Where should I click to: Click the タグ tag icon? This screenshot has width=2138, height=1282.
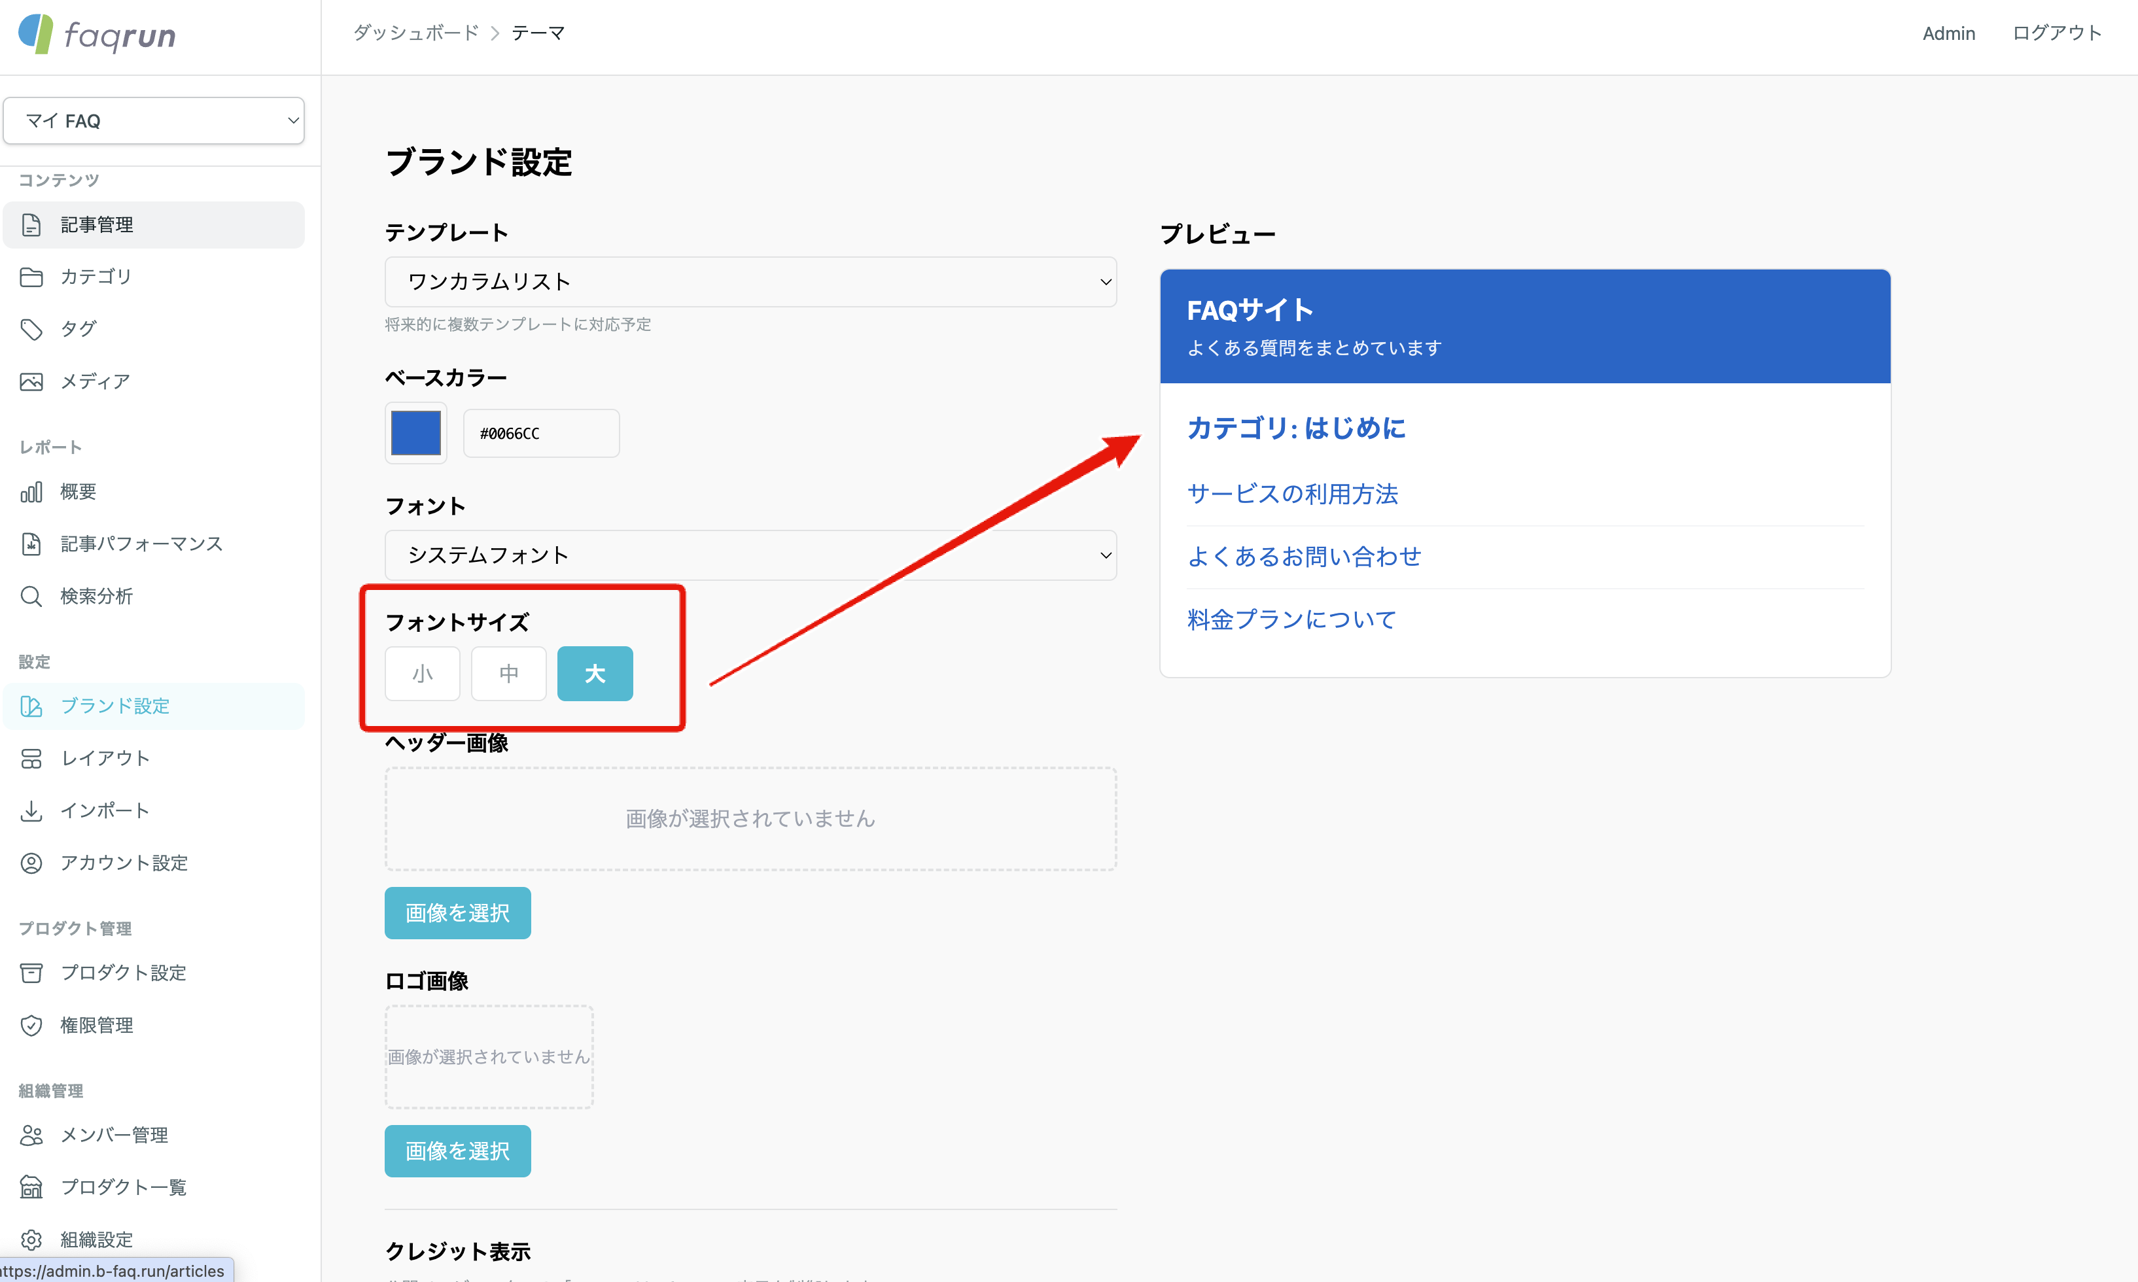click(31, 329)
